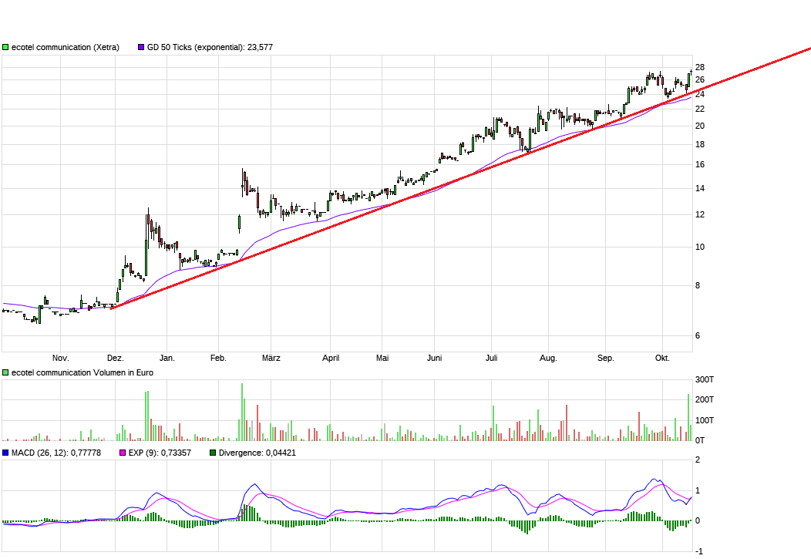Click the green ecotel communication legend swatch
Image resolution: width=811 pixels, height=559 pixels.
6,48
